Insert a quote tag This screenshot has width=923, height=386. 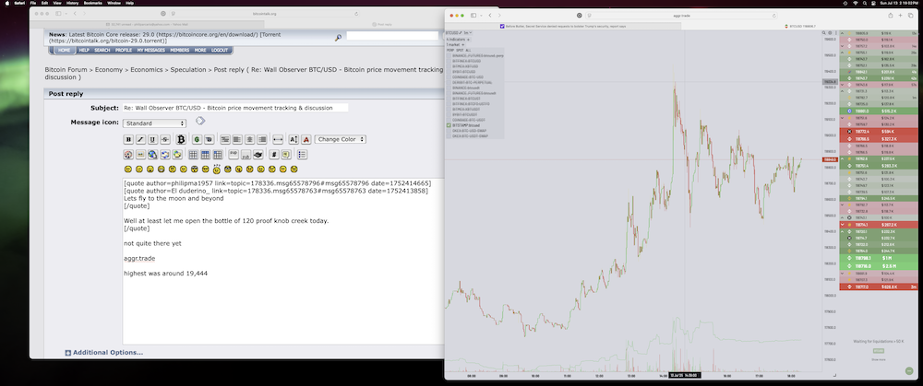pyautogui.click(x=286, y=155)
